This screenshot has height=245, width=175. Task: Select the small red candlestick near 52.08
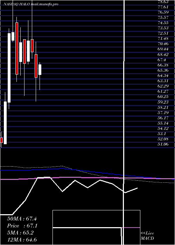1,140
